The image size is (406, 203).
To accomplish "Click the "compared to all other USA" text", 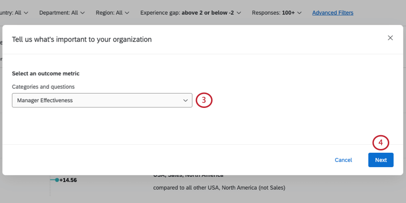I will (x=219, y=188).
